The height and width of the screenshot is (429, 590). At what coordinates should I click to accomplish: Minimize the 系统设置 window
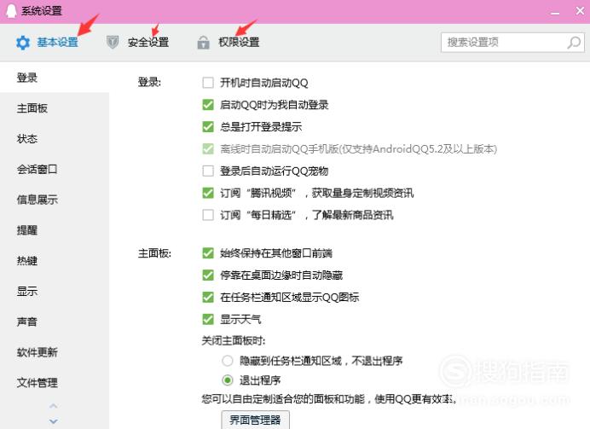(555, 13)
